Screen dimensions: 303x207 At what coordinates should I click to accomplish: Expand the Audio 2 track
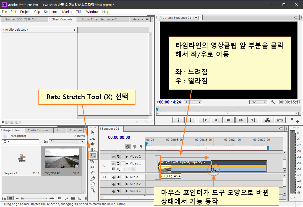pyautogui.click(x=127, y=184)
